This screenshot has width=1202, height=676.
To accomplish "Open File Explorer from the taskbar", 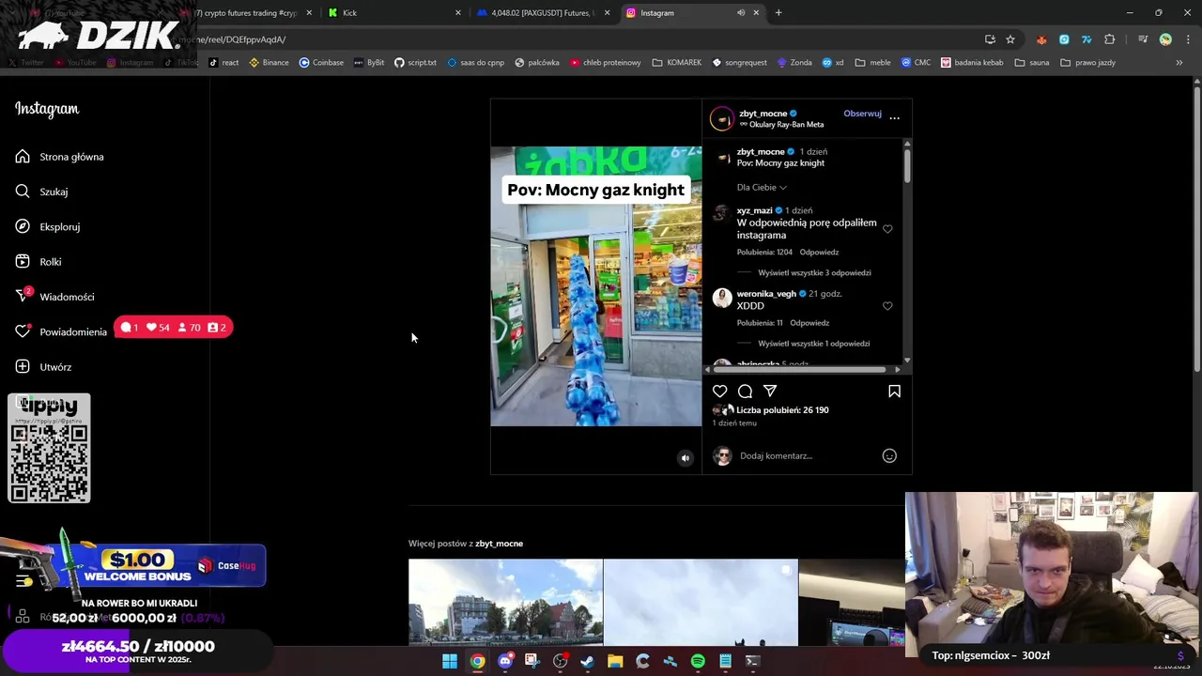I will 615,661.
